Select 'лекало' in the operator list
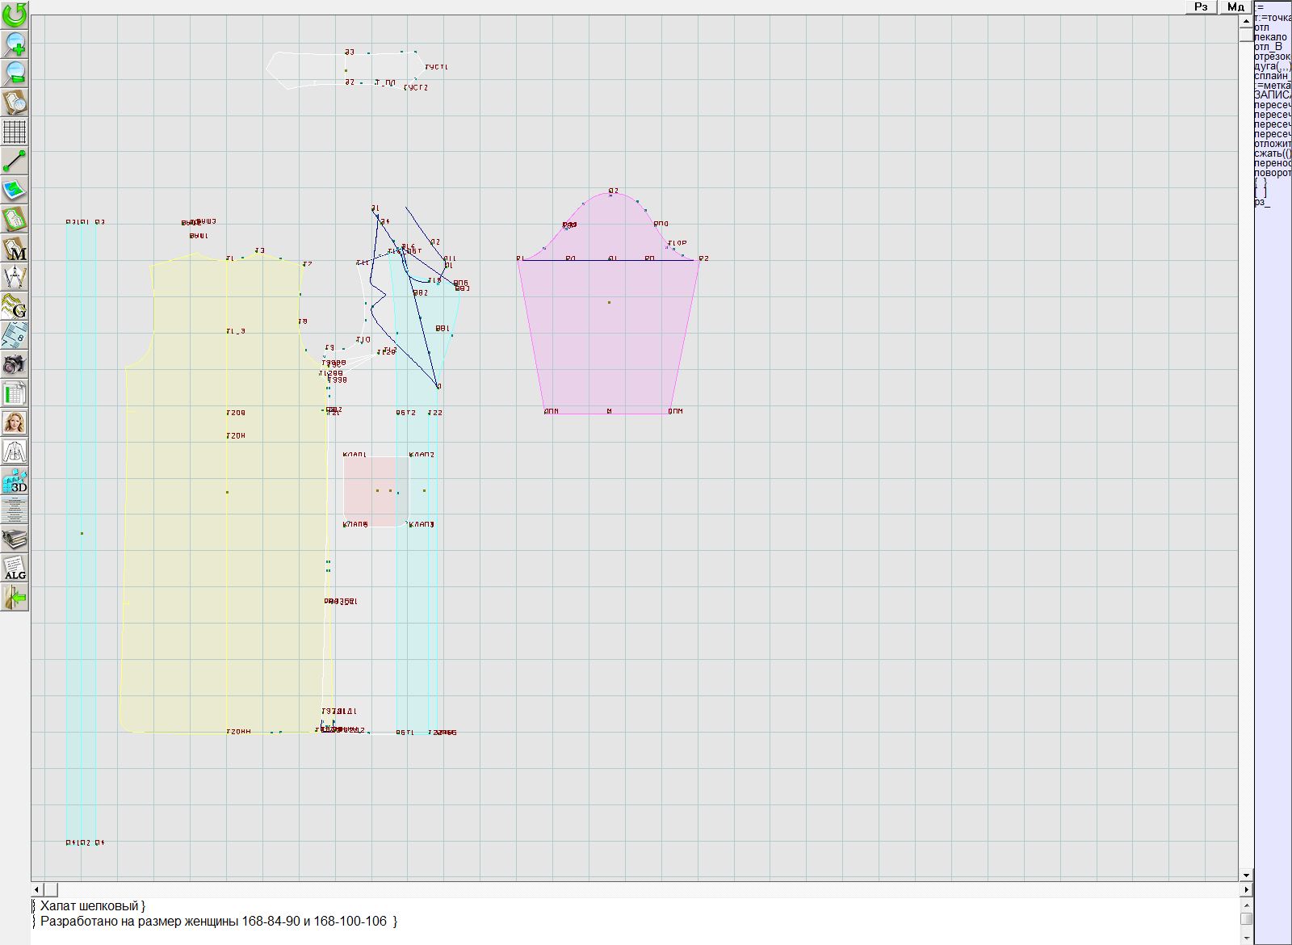The width and height of the screenshot is (1292, 945). pyautogui.click(x=1271, y=37)
